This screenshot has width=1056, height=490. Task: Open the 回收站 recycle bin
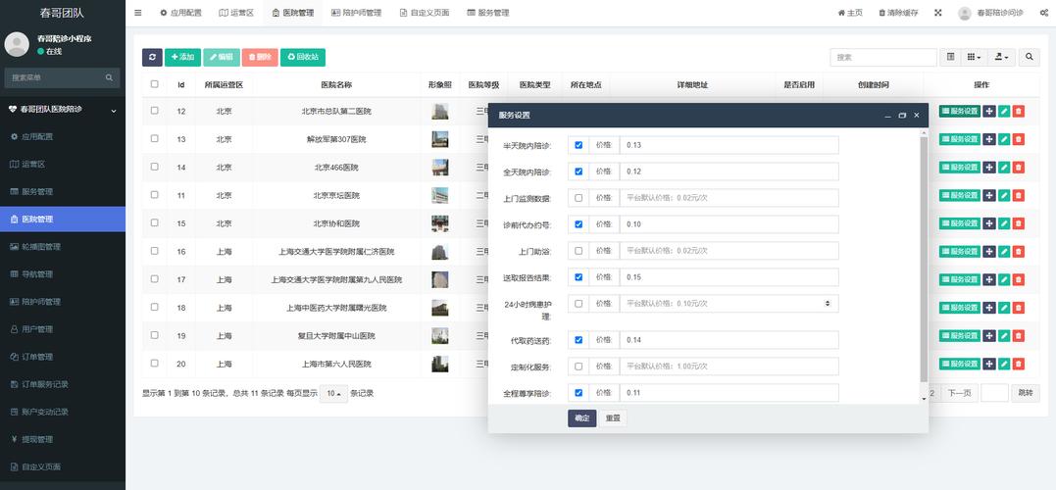303,57
